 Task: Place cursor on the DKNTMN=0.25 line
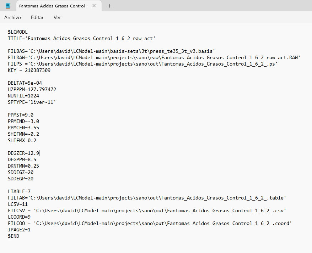tap(23, 166)
